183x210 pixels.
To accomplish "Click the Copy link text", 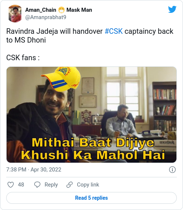I will (88, 185).
